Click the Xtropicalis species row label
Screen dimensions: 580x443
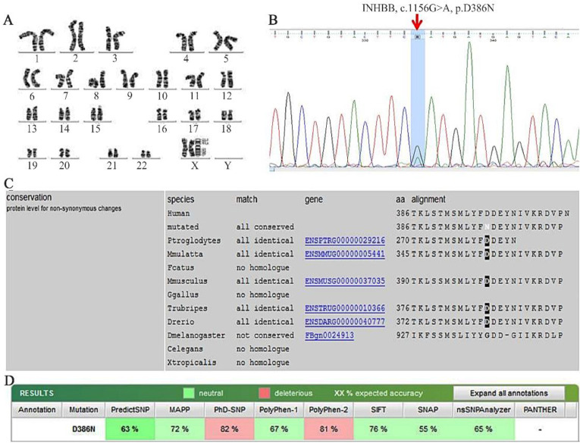tap(192, 363)
